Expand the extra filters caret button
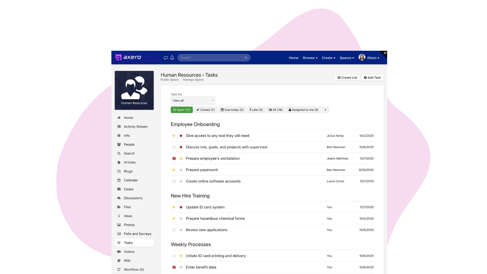487x274 pixels. [x=325, y=110]
